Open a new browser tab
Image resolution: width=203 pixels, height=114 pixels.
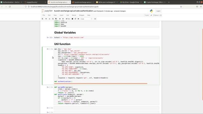click(169, 2)
